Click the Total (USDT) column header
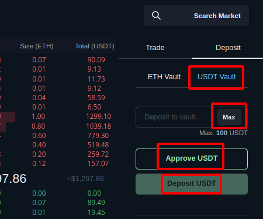 tap(95, 46)
